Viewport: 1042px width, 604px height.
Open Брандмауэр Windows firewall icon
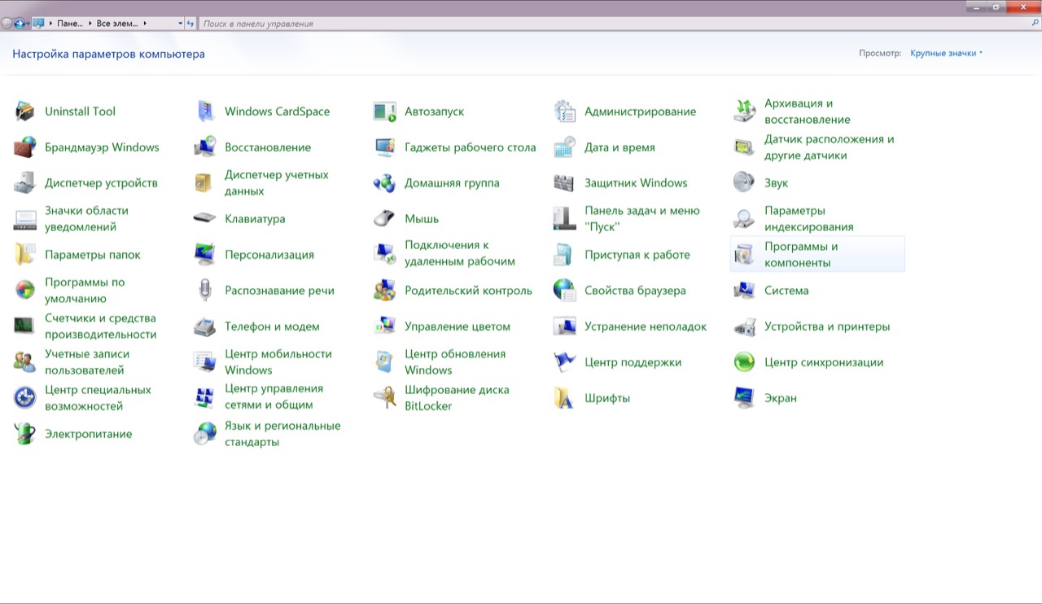coord(25,147)
